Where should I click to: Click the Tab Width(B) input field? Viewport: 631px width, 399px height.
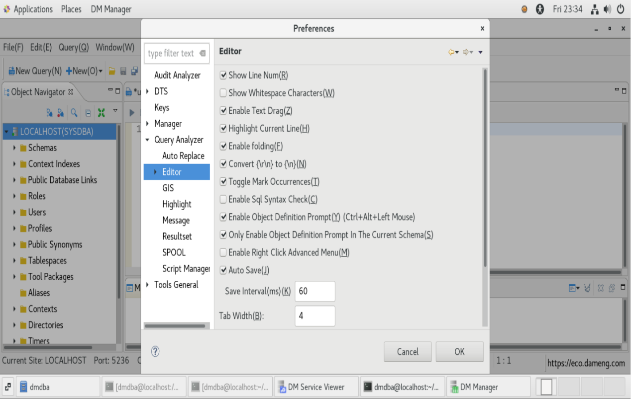click(315, 316)
